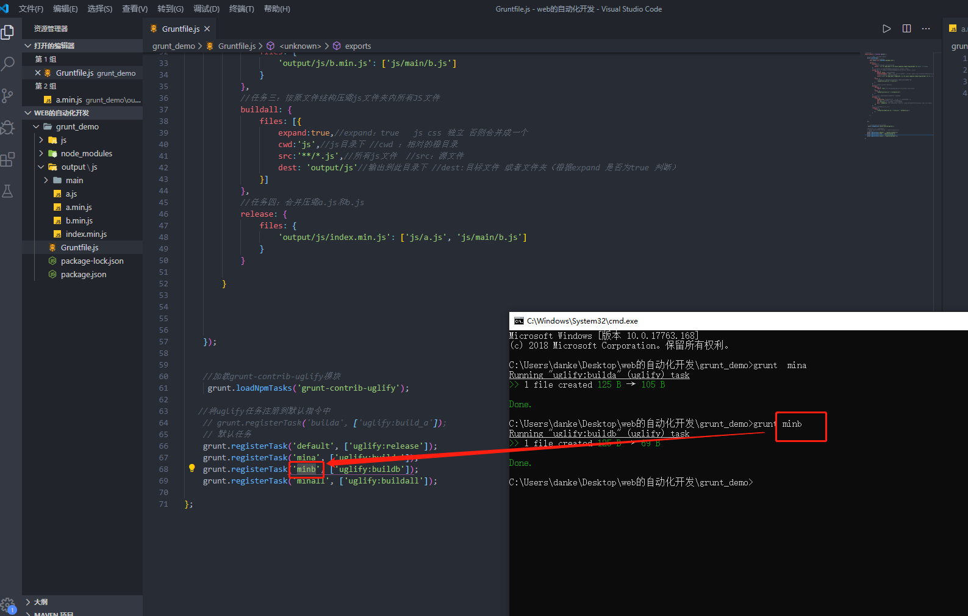Collapse the 打开的编辑器 section
Screen dimensions: 968x616
pyautogui.click(x=82, y=46)
